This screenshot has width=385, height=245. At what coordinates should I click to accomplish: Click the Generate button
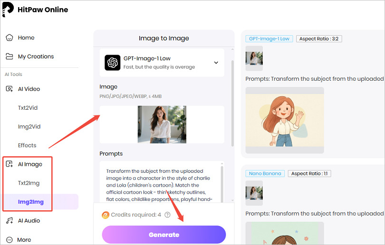click(164, 235)
